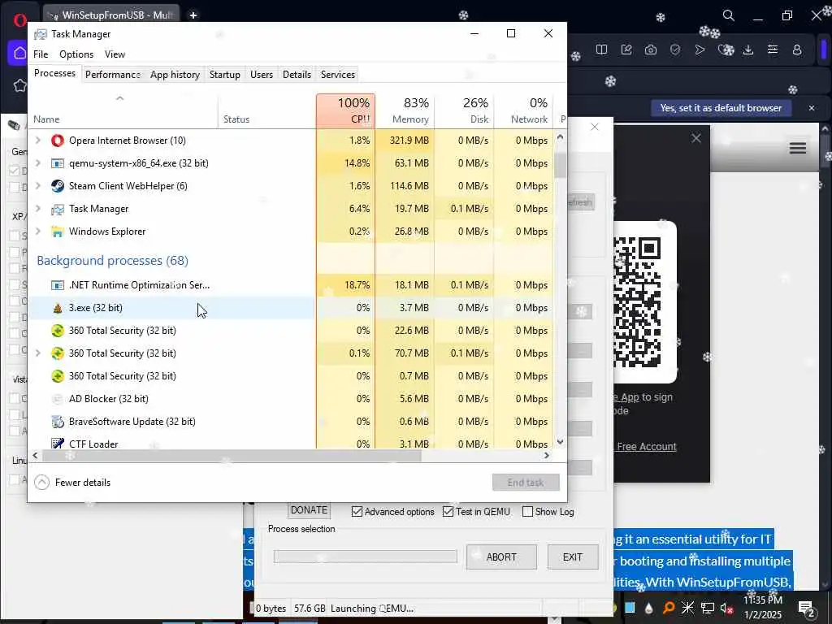The image size is (832, 624).
Task: Switch to the Startup tab
Action: coord(225,75)
